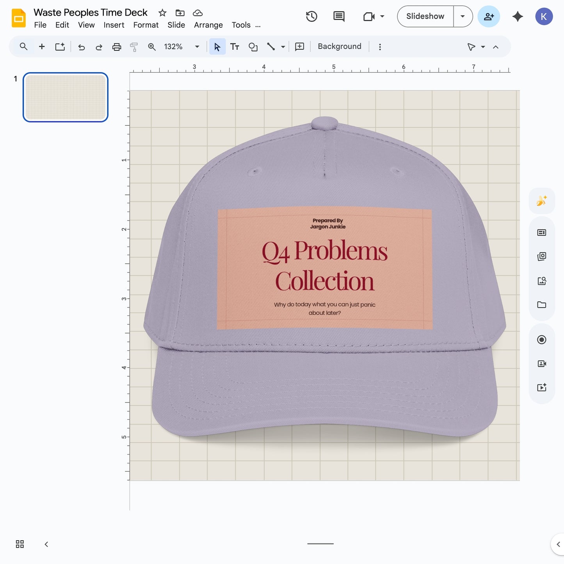Insert a shape
This screenshot has height=564, width=564.
pyautogui.click(x=253, y=47)
